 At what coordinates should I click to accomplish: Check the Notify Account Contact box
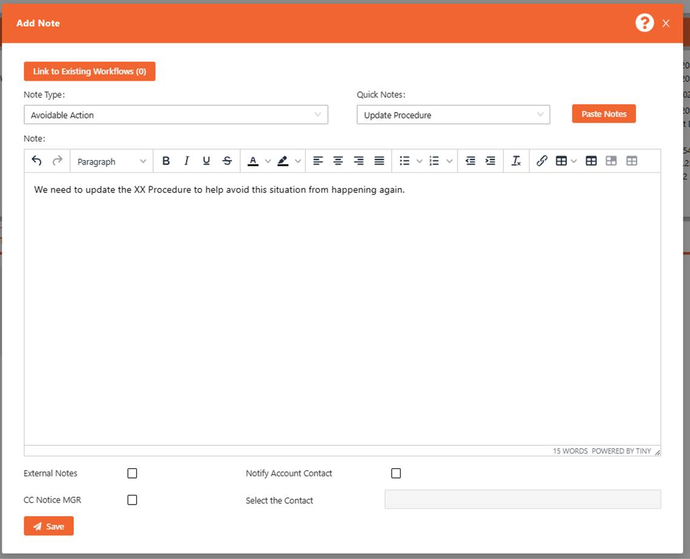coord(396,473)
